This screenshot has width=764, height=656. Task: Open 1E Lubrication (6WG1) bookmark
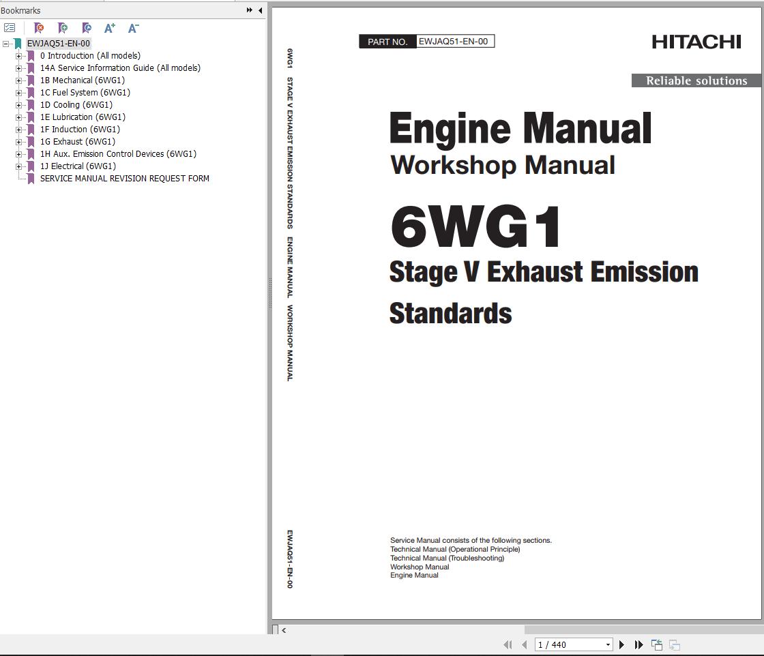click(83, 117)
